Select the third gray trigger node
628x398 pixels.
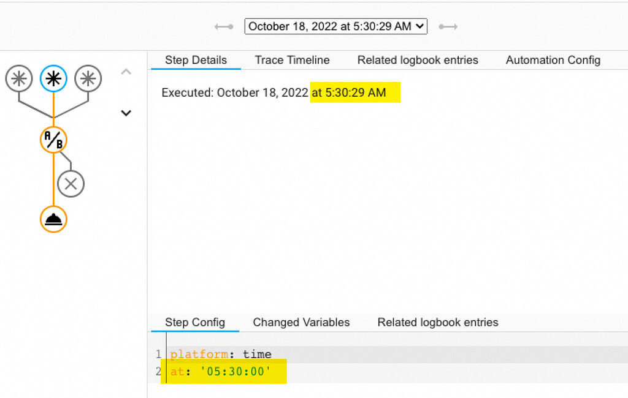click(x=88, y=79)
